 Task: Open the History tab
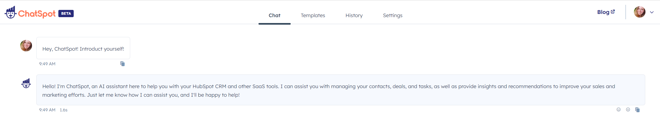pyautogui.click(x=354, y=16)
